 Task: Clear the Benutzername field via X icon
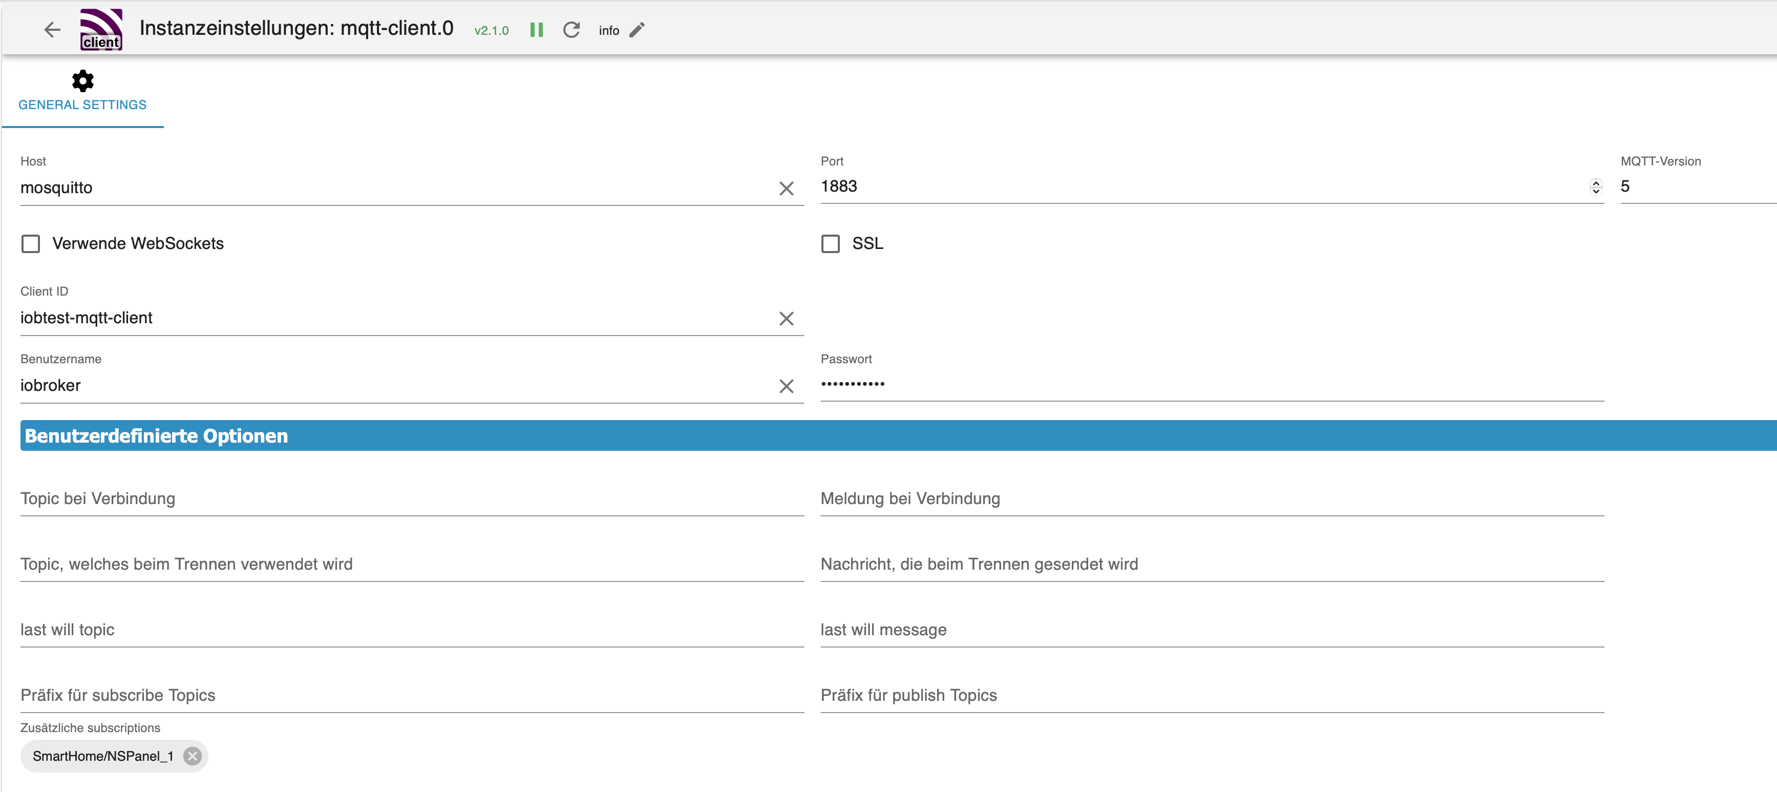click(x=787, y=386)
